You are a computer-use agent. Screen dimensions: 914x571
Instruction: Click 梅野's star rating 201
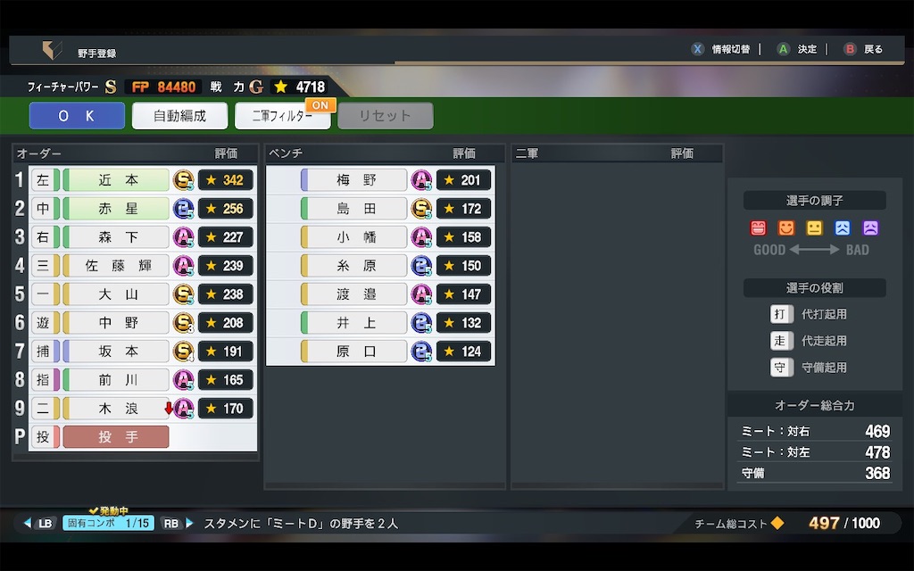tap(463, 180)
